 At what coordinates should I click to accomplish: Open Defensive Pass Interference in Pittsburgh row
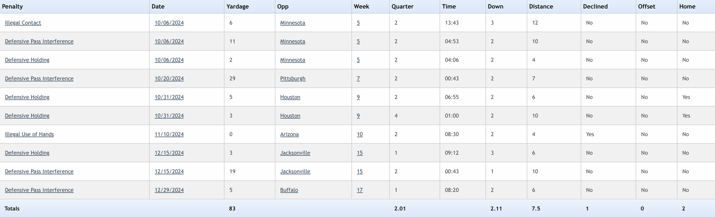point(39,78)
